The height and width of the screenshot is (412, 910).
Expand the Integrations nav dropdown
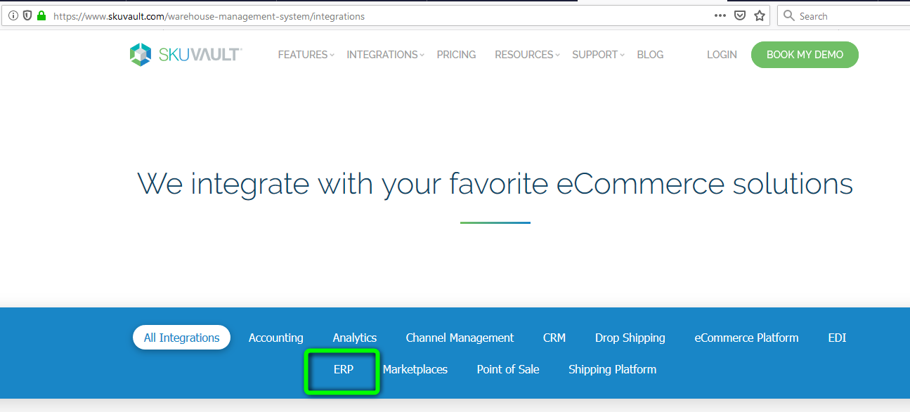pos(385,55)
